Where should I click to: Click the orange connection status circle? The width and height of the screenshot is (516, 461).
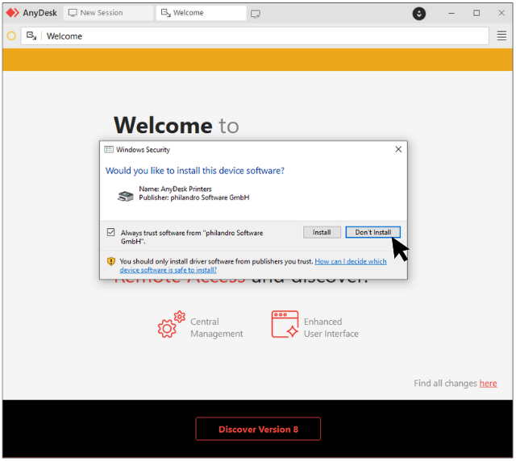(x=11, y=36)
